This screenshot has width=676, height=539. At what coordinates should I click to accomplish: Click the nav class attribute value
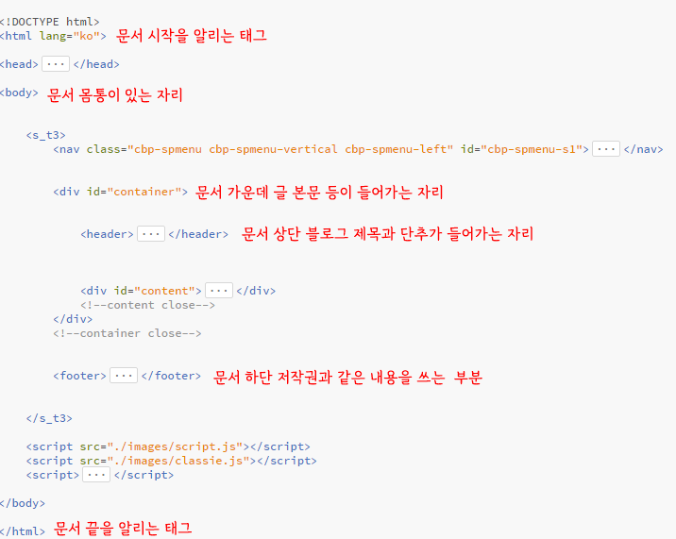point(290,149)
